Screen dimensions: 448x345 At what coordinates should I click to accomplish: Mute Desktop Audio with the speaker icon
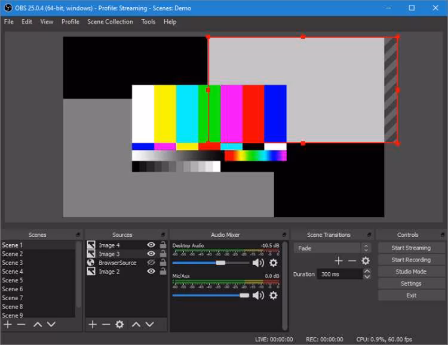pos(258,263)
